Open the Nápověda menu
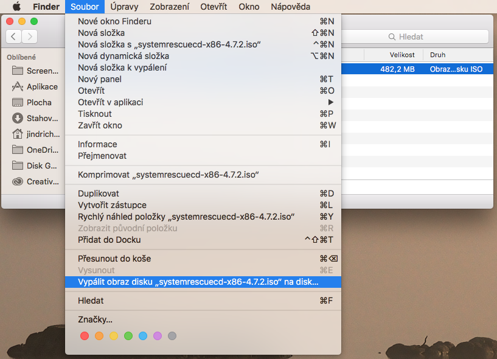This screenshot has width=497, height=359. (x=290, y=7)
